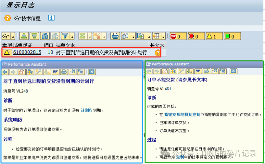Click the glasses details icon in the ALV toolbar

6,36
